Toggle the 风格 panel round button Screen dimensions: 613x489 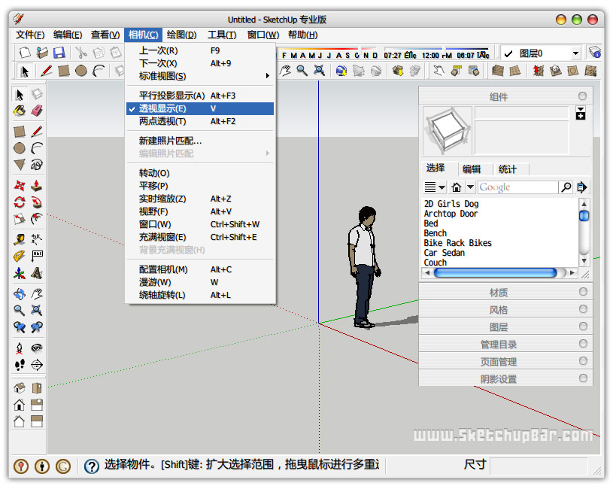pyautogui.click(x=583, y=309)
